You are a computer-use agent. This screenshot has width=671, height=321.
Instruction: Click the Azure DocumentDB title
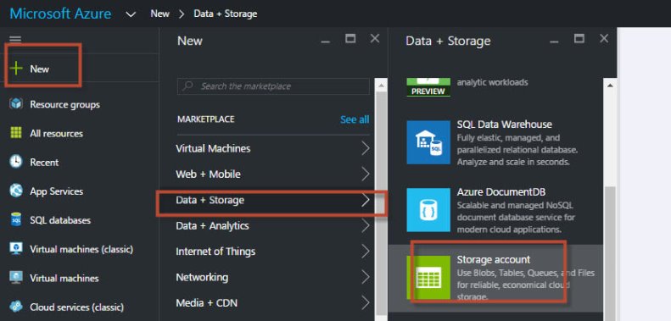tap(501, 192)
